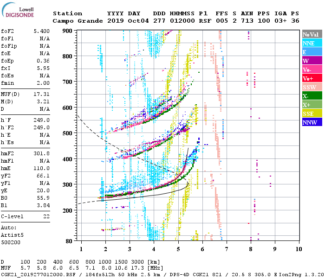
Task: Click the 300 km y-axis label
Action: point(67,184)
